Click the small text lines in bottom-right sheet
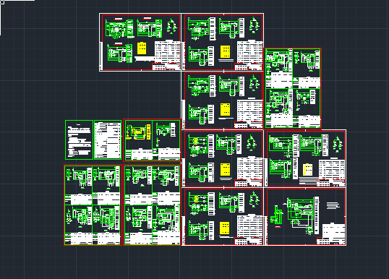The width and height of the screenshot is (389, 279). [333, 205]
